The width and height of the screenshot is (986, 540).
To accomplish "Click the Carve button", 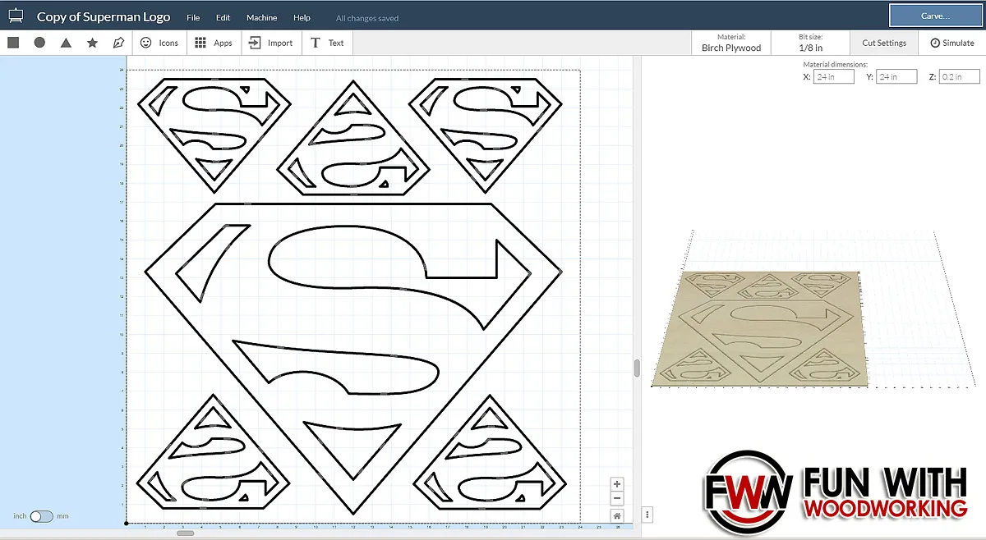I will click(935, 16).
